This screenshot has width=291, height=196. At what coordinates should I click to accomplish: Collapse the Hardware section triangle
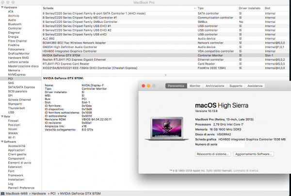tap(2, 7)
